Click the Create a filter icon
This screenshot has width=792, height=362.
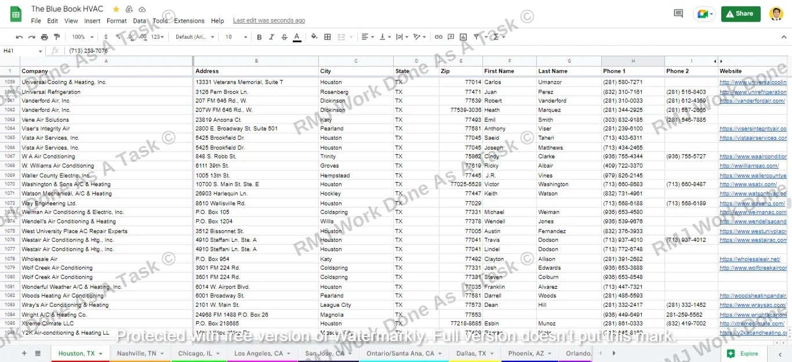click(477, 37)
